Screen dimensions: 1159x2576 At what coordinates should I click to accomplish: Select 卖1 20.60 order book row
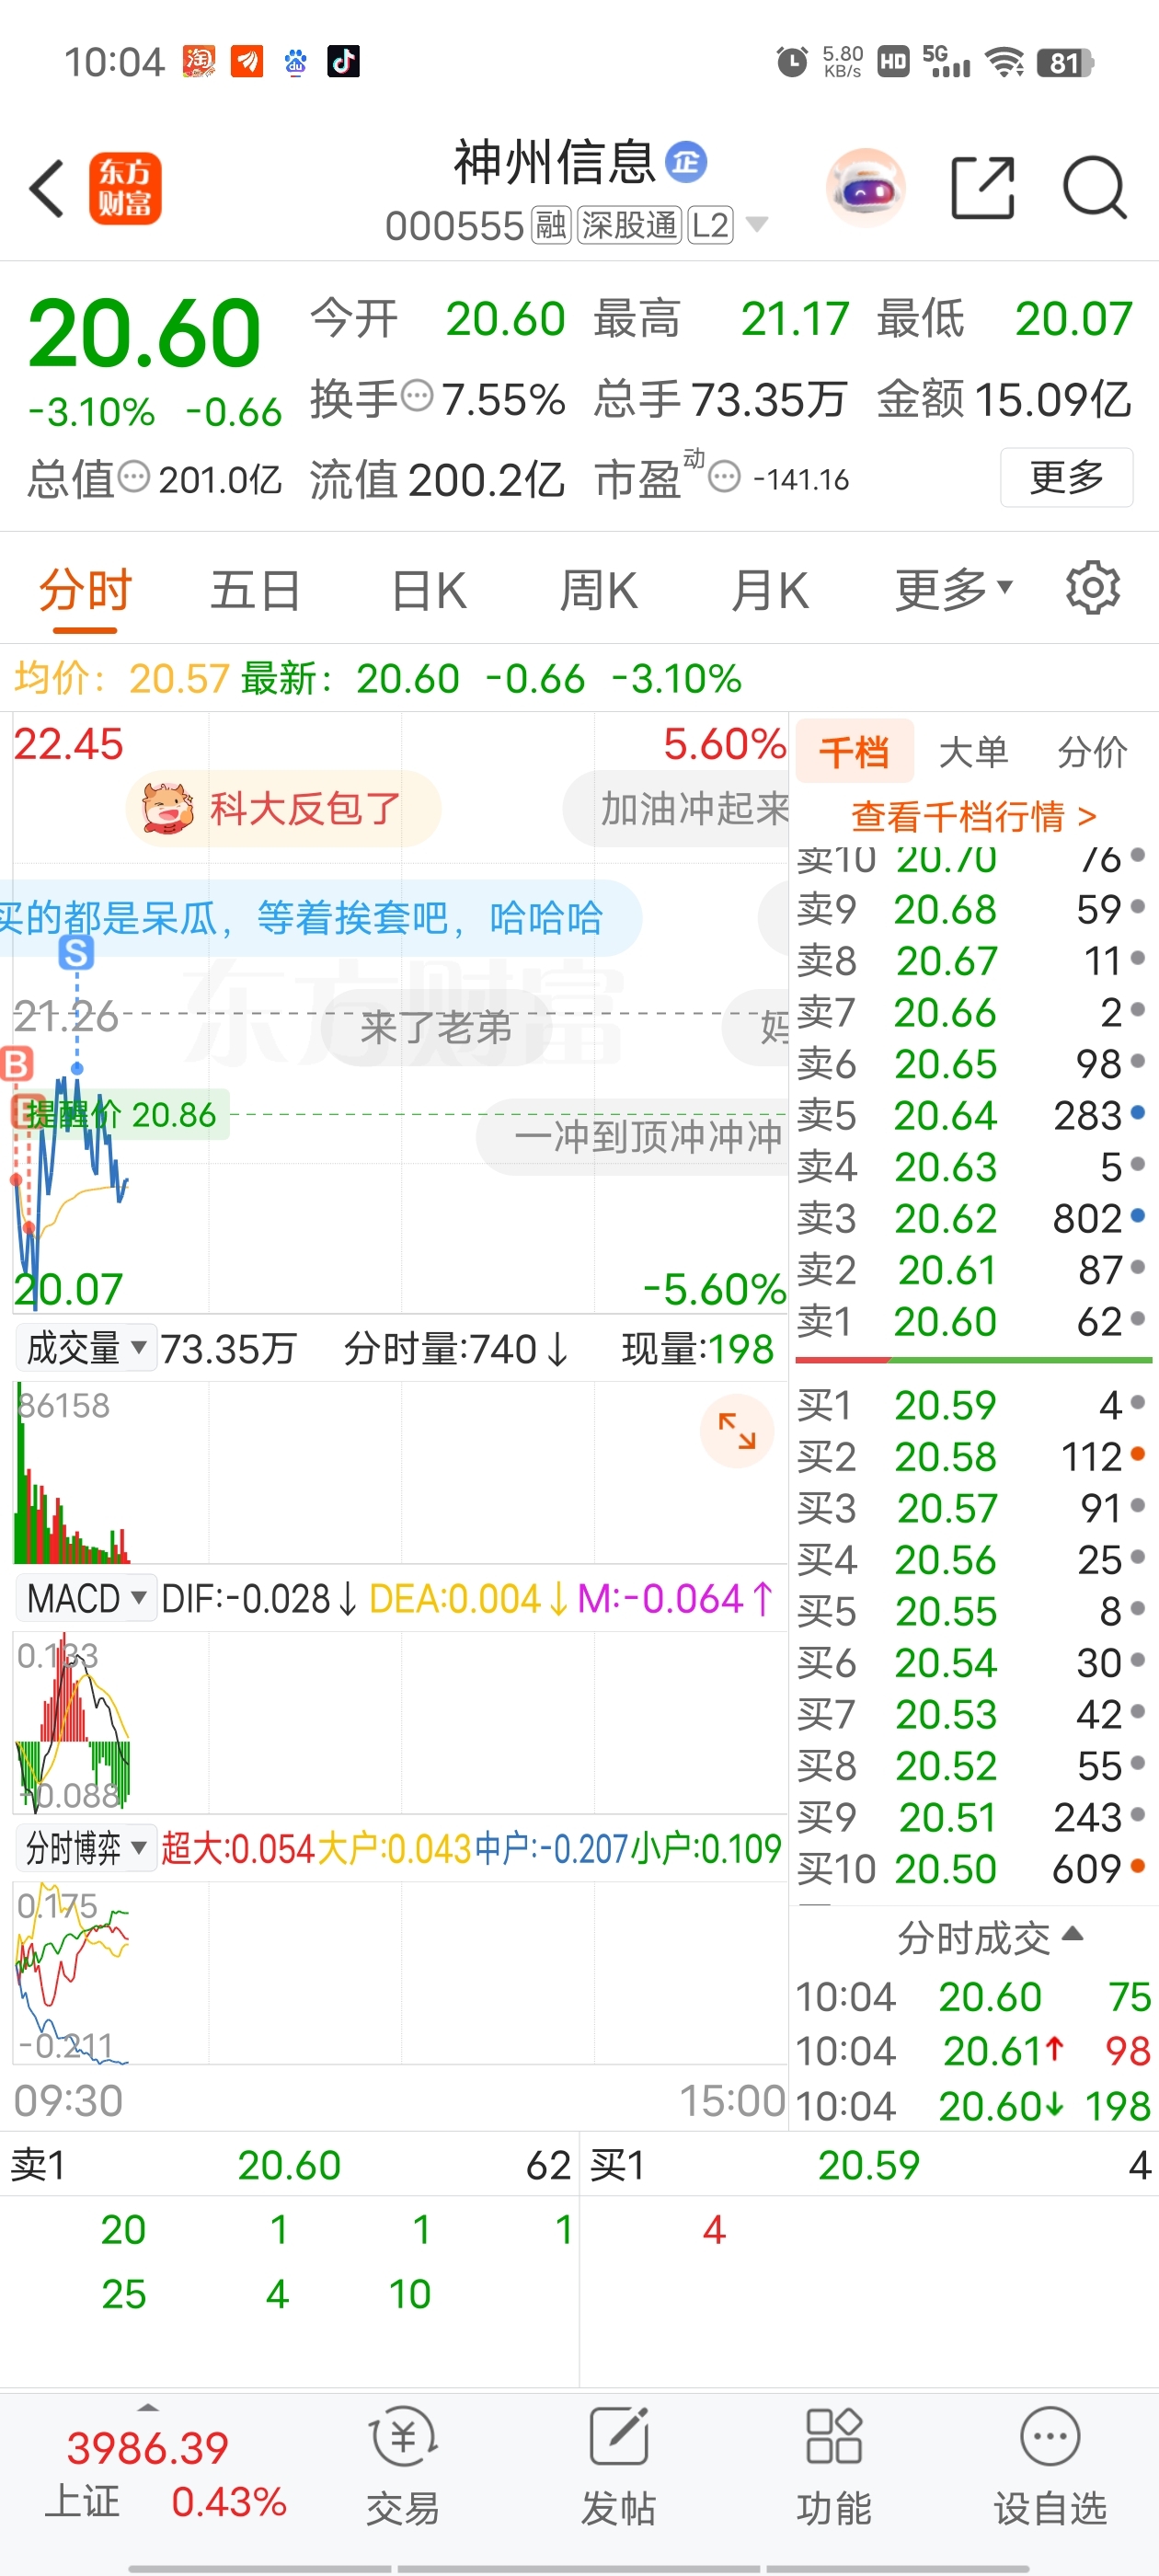point(973,1321)
